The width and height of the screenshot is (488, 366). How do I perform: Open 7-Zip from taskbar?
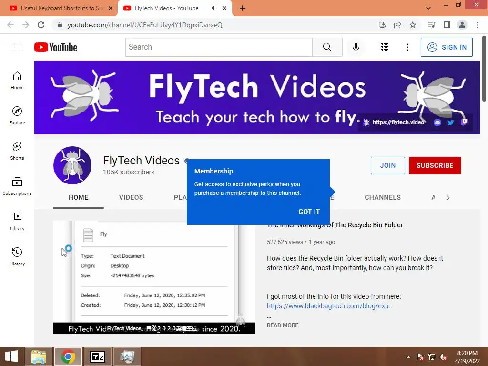point(98,356)
